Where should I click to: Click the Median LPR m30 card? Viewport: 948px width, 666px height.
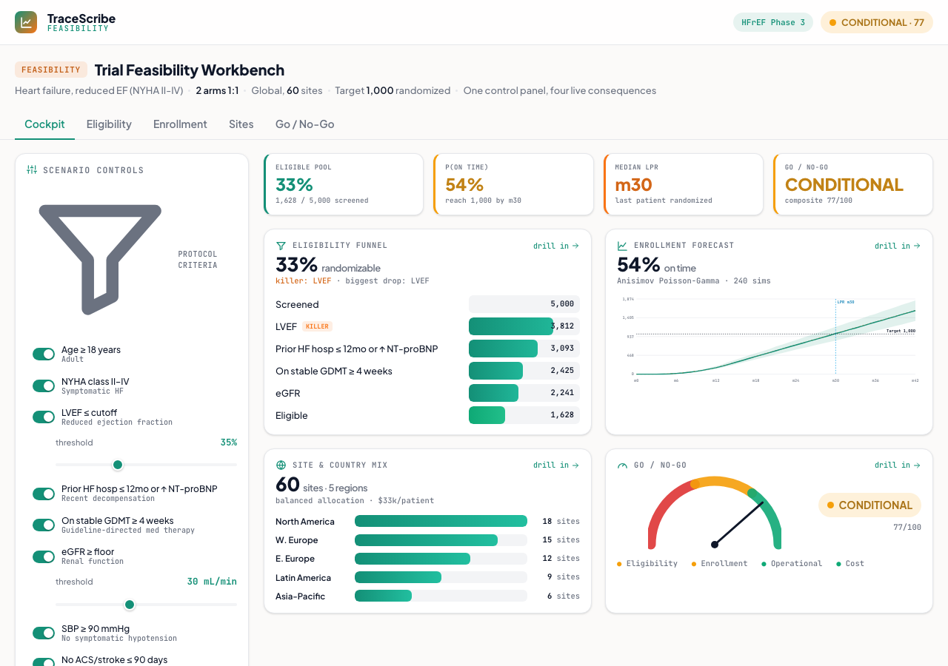tap(684, 184)
